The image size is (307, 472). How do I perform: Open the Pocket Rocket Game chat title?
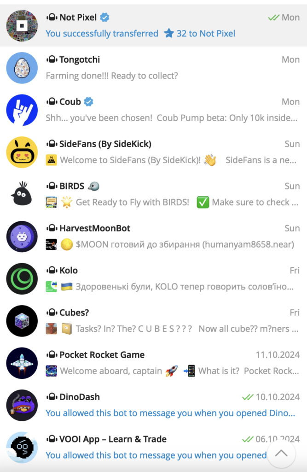(102, 354)
